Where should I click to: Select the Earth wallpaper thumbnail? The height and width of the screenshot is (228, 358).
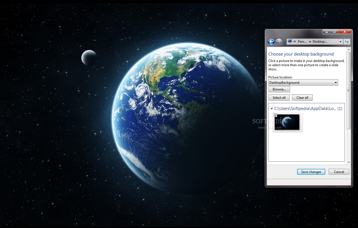click(x=287, y=122)
